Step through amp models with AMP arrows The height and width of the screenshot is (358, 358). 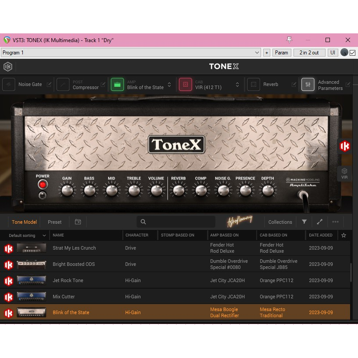169,85
